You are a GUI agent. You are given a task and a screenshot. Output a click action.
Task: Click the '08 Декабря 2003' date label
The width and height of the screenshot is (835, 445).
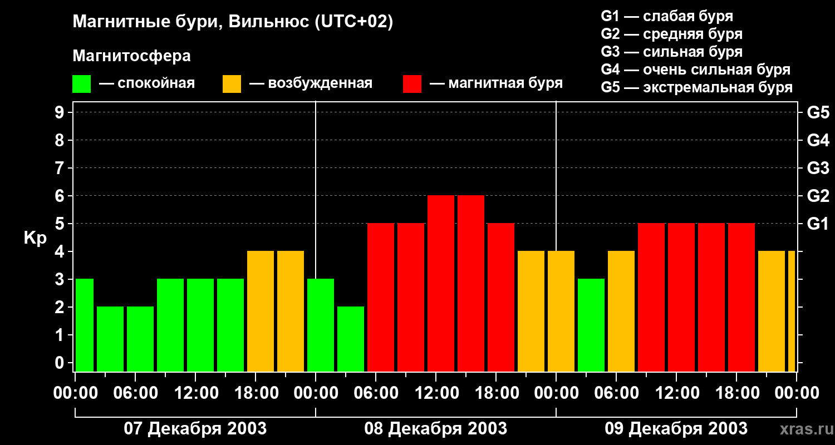click(x=435, y=428)
